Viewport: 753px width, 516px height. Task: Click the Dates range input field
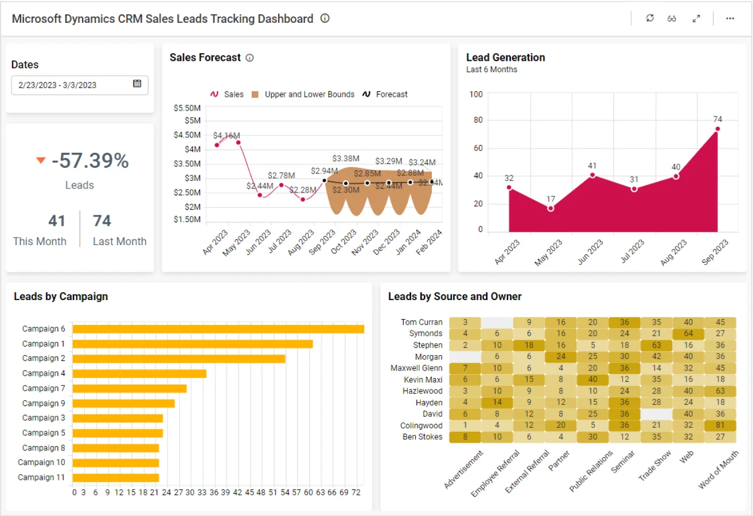(x=72, y=85)
